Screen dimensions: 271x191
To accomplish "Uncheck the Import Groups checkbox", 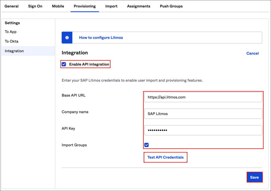I will coord(147,145).
